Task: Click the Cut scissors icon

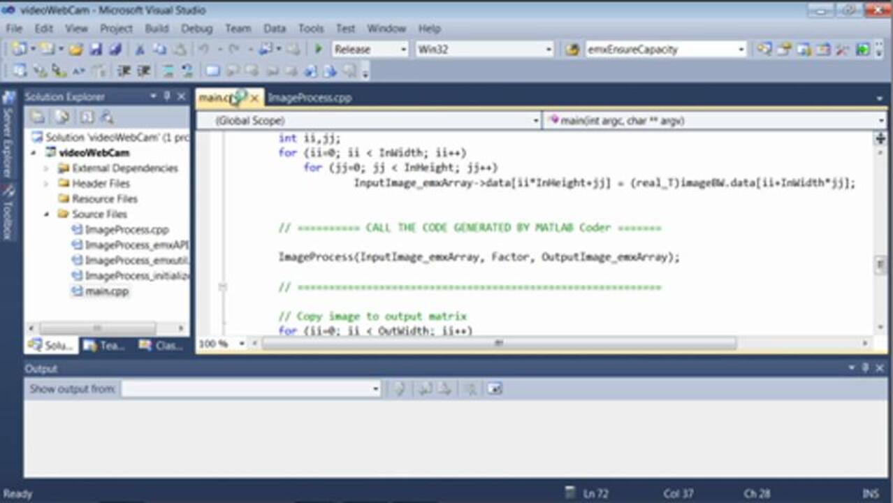Action: coord(139,49)
